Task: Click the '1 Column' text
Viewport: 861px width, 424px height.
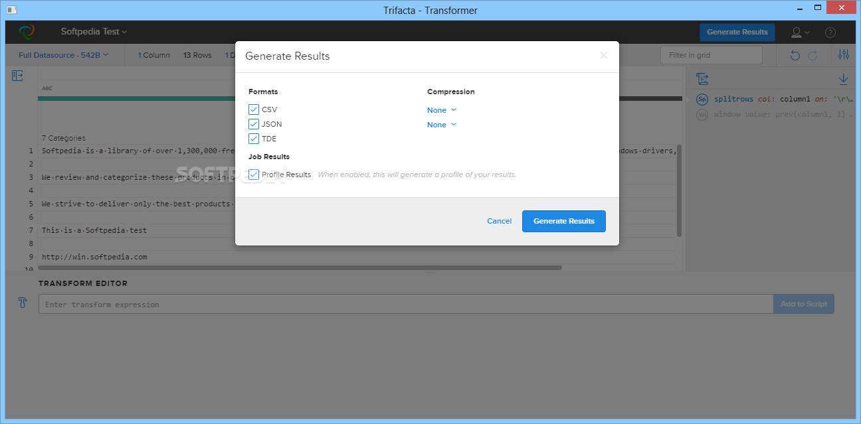Action: click(x=154, y=55)
